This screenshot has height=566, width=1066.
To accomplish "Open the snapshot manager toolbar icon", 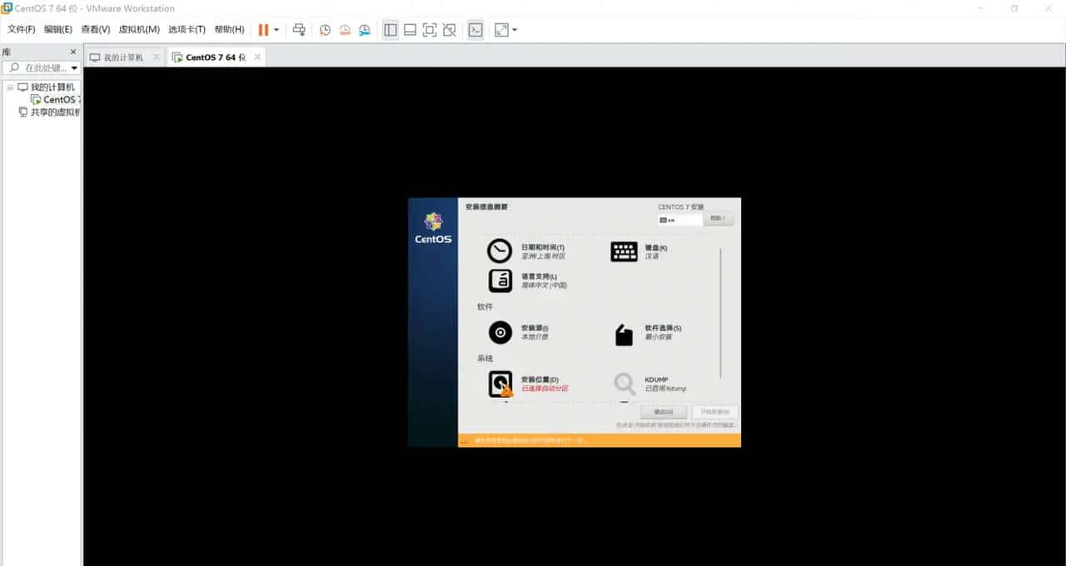I will click(x=365, y=30).
